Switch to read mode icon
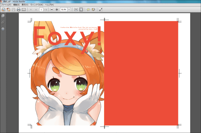Viewport: 201px width, 133px height. tap(101, 9)
